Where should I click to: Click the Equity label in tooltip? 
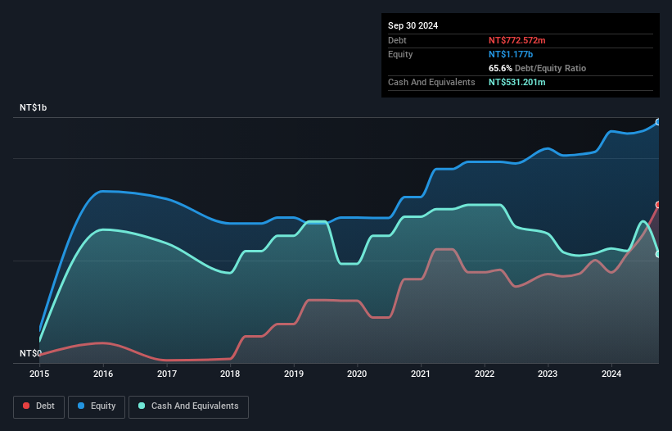[x=400, y=54]
